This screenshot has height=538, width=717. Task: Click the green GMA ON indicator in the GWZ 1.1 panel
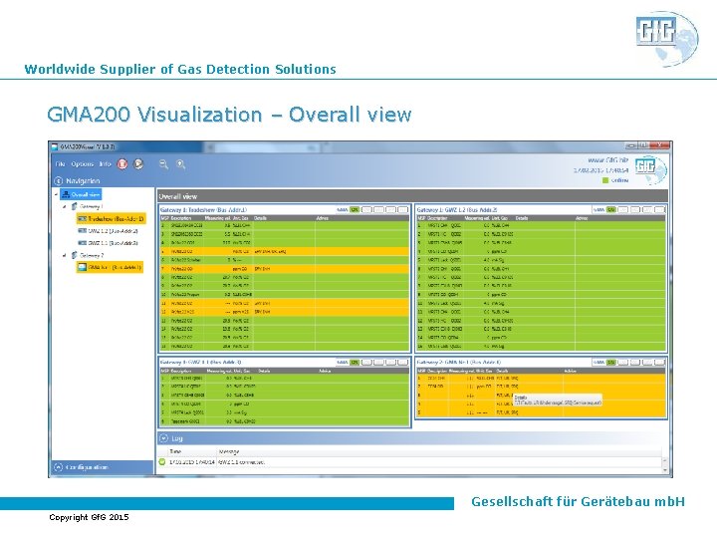point(355,362)
